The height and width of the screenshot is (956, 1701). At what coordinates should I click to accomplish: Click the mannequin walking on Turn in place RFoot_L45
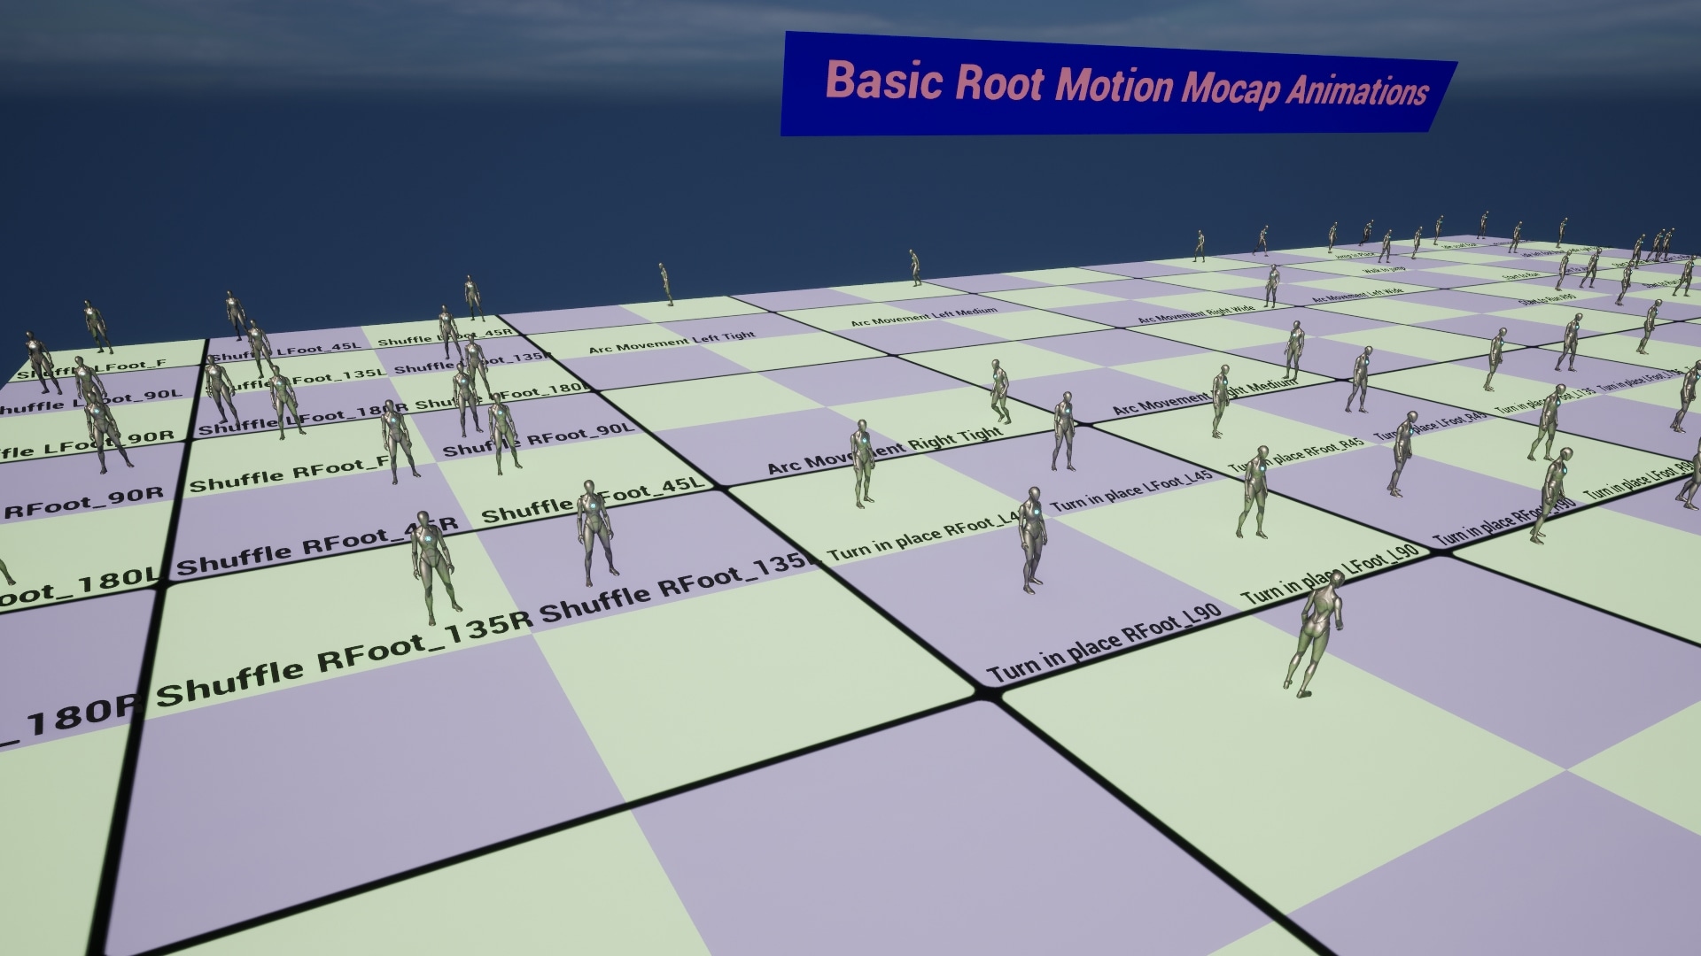coord(1032,531)
